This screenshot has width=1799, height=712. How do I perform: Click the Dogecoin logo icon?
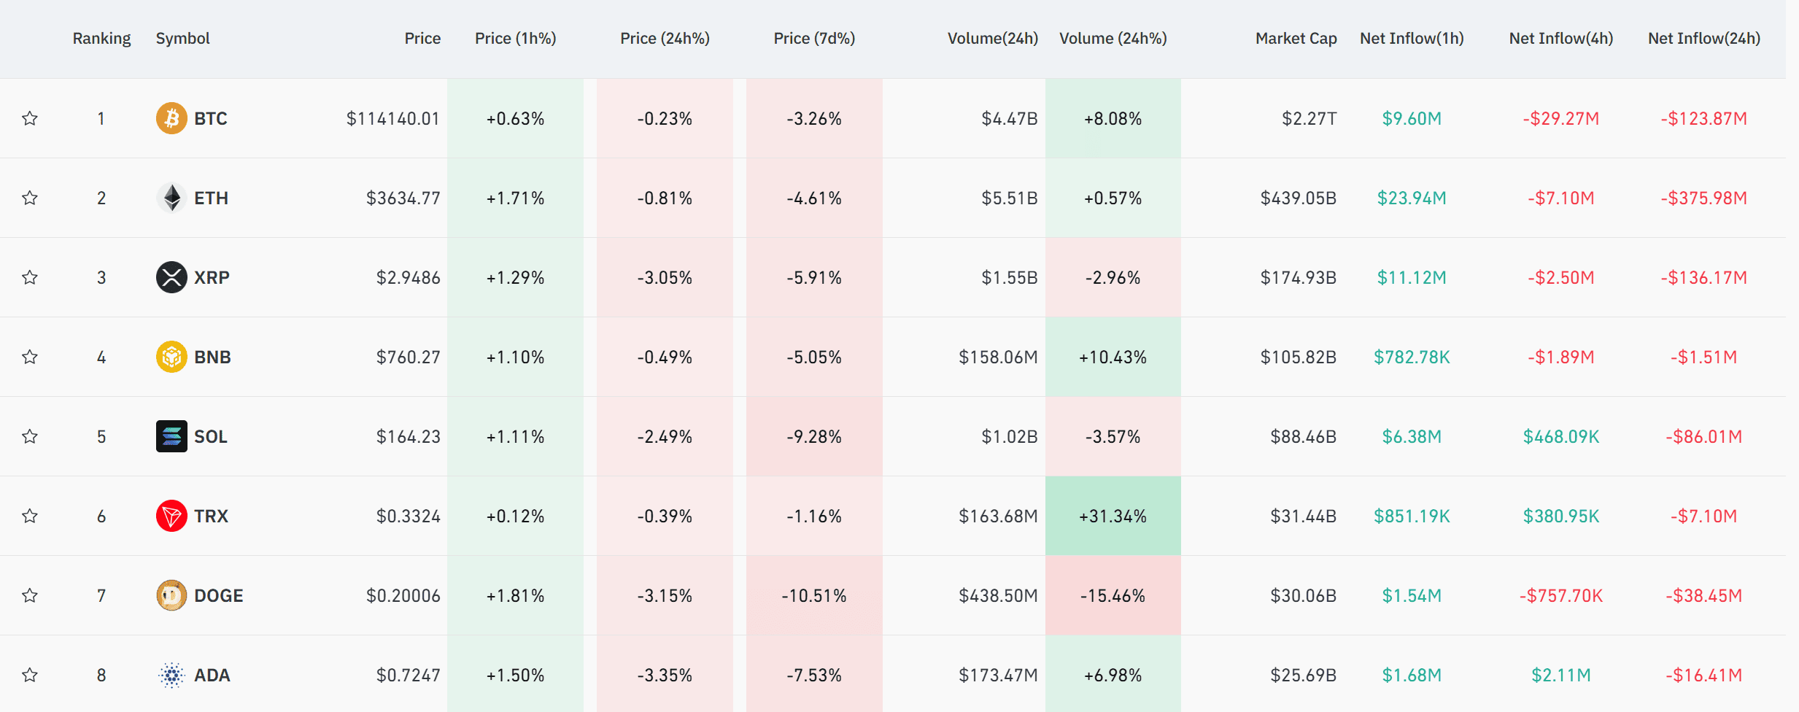[171, 595]
